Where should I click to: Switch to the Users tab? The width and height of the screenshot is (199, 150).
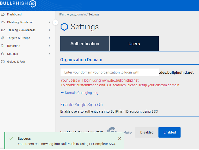(134, 44)
